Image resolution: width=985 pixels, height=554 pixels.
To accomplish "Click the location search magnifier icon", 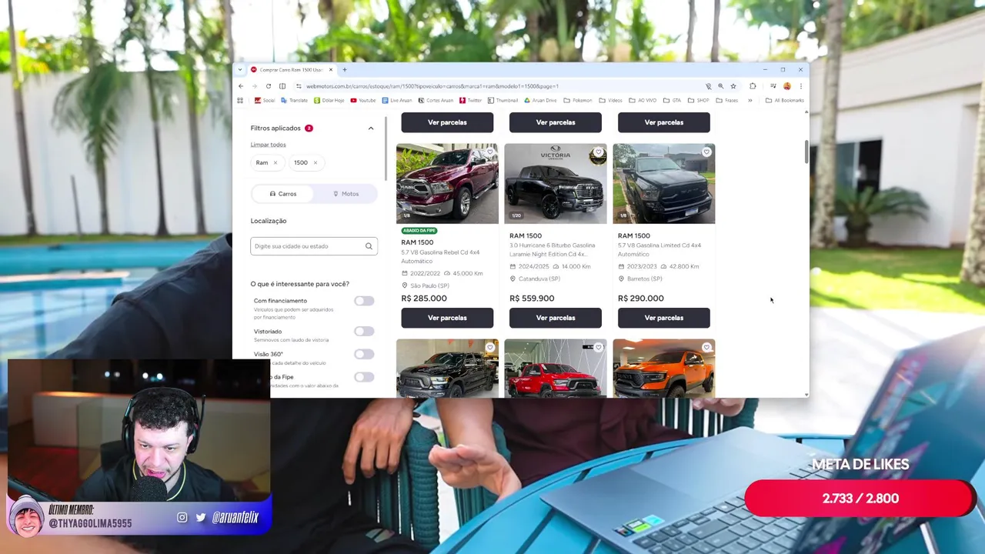I will click(x=369, y=246).
